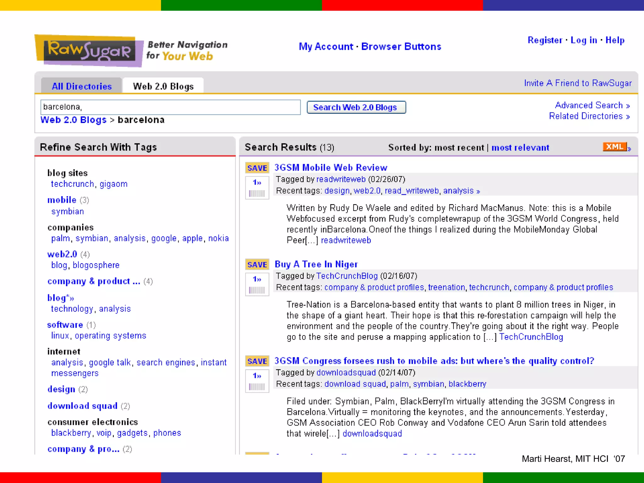Save the 3GSM Mobile Web Review result

(257, 168)
